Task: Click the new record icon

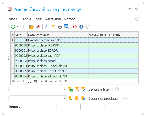Action: click(x=25, y=27)
